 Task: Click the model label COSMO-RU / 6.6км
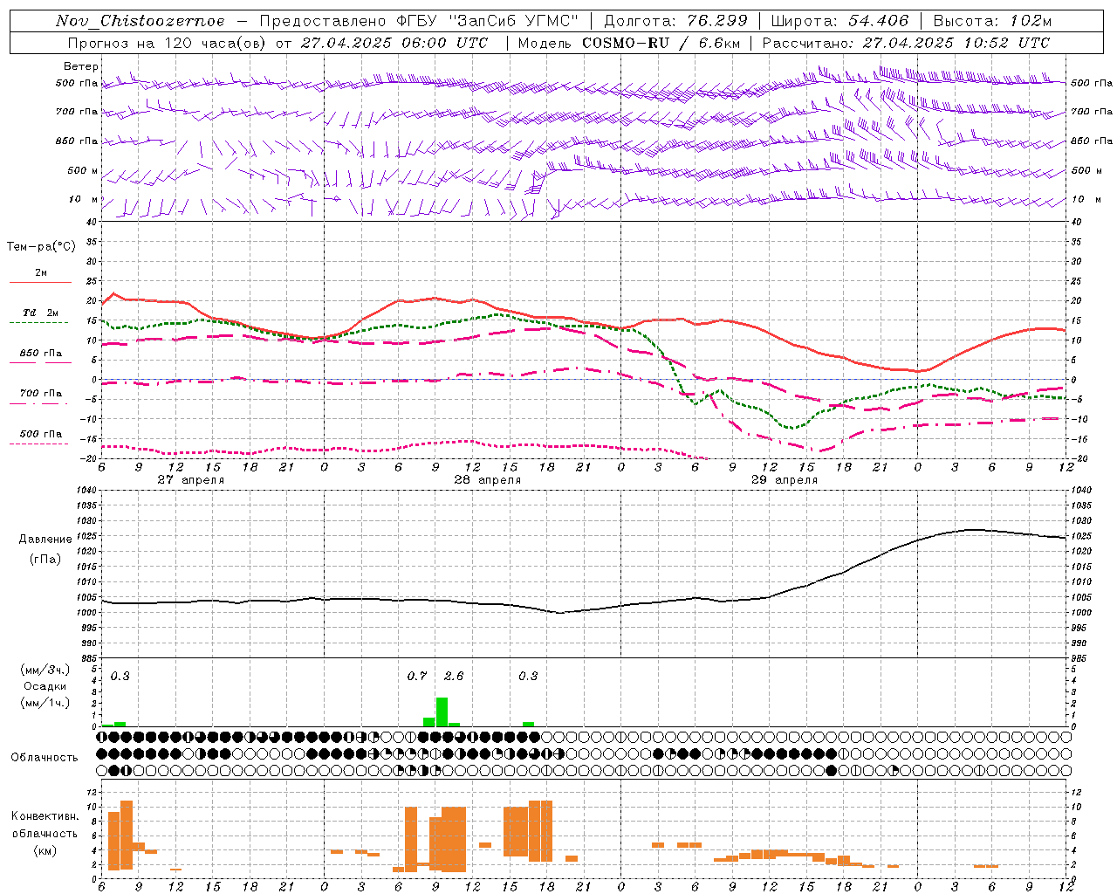click(x=660, y=43)
